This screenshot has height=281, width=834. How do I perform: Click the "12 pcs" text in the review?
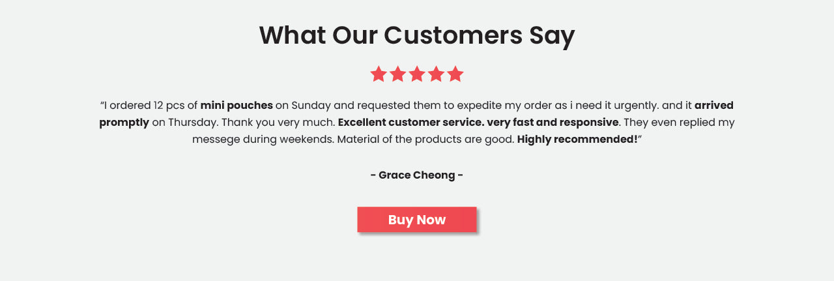169,106
